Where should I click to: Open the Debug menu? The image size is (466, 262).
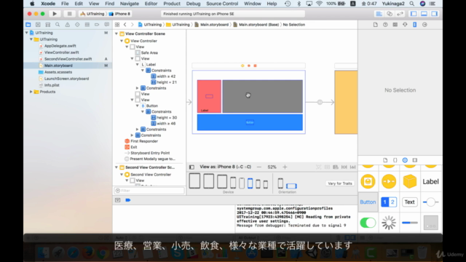[x=193, y=4]
